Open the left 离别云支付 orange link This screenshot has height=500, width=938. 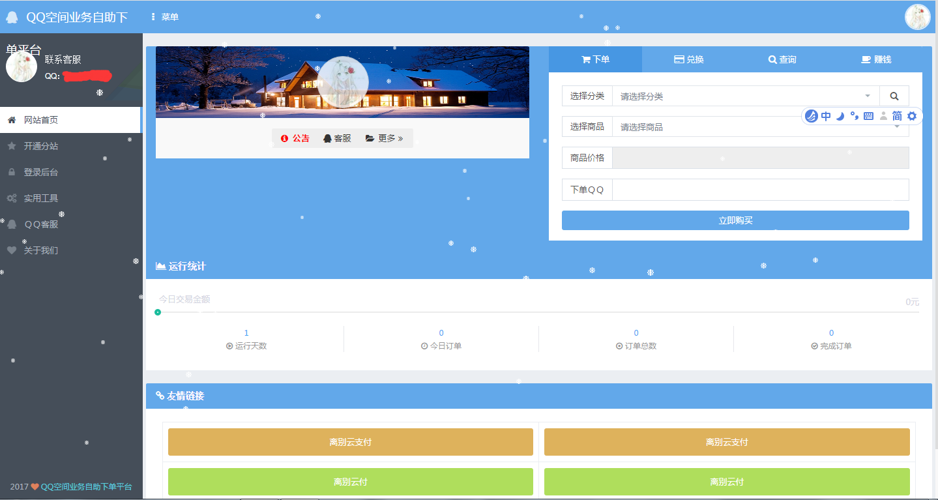(x=351, y=442)
